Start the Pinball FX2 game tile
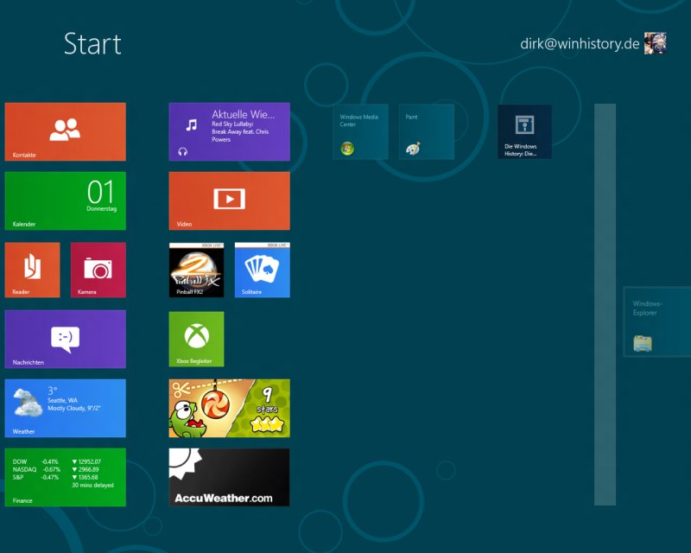Image resolution: width=691 pixels, height=553 pixels. [197, 270]
